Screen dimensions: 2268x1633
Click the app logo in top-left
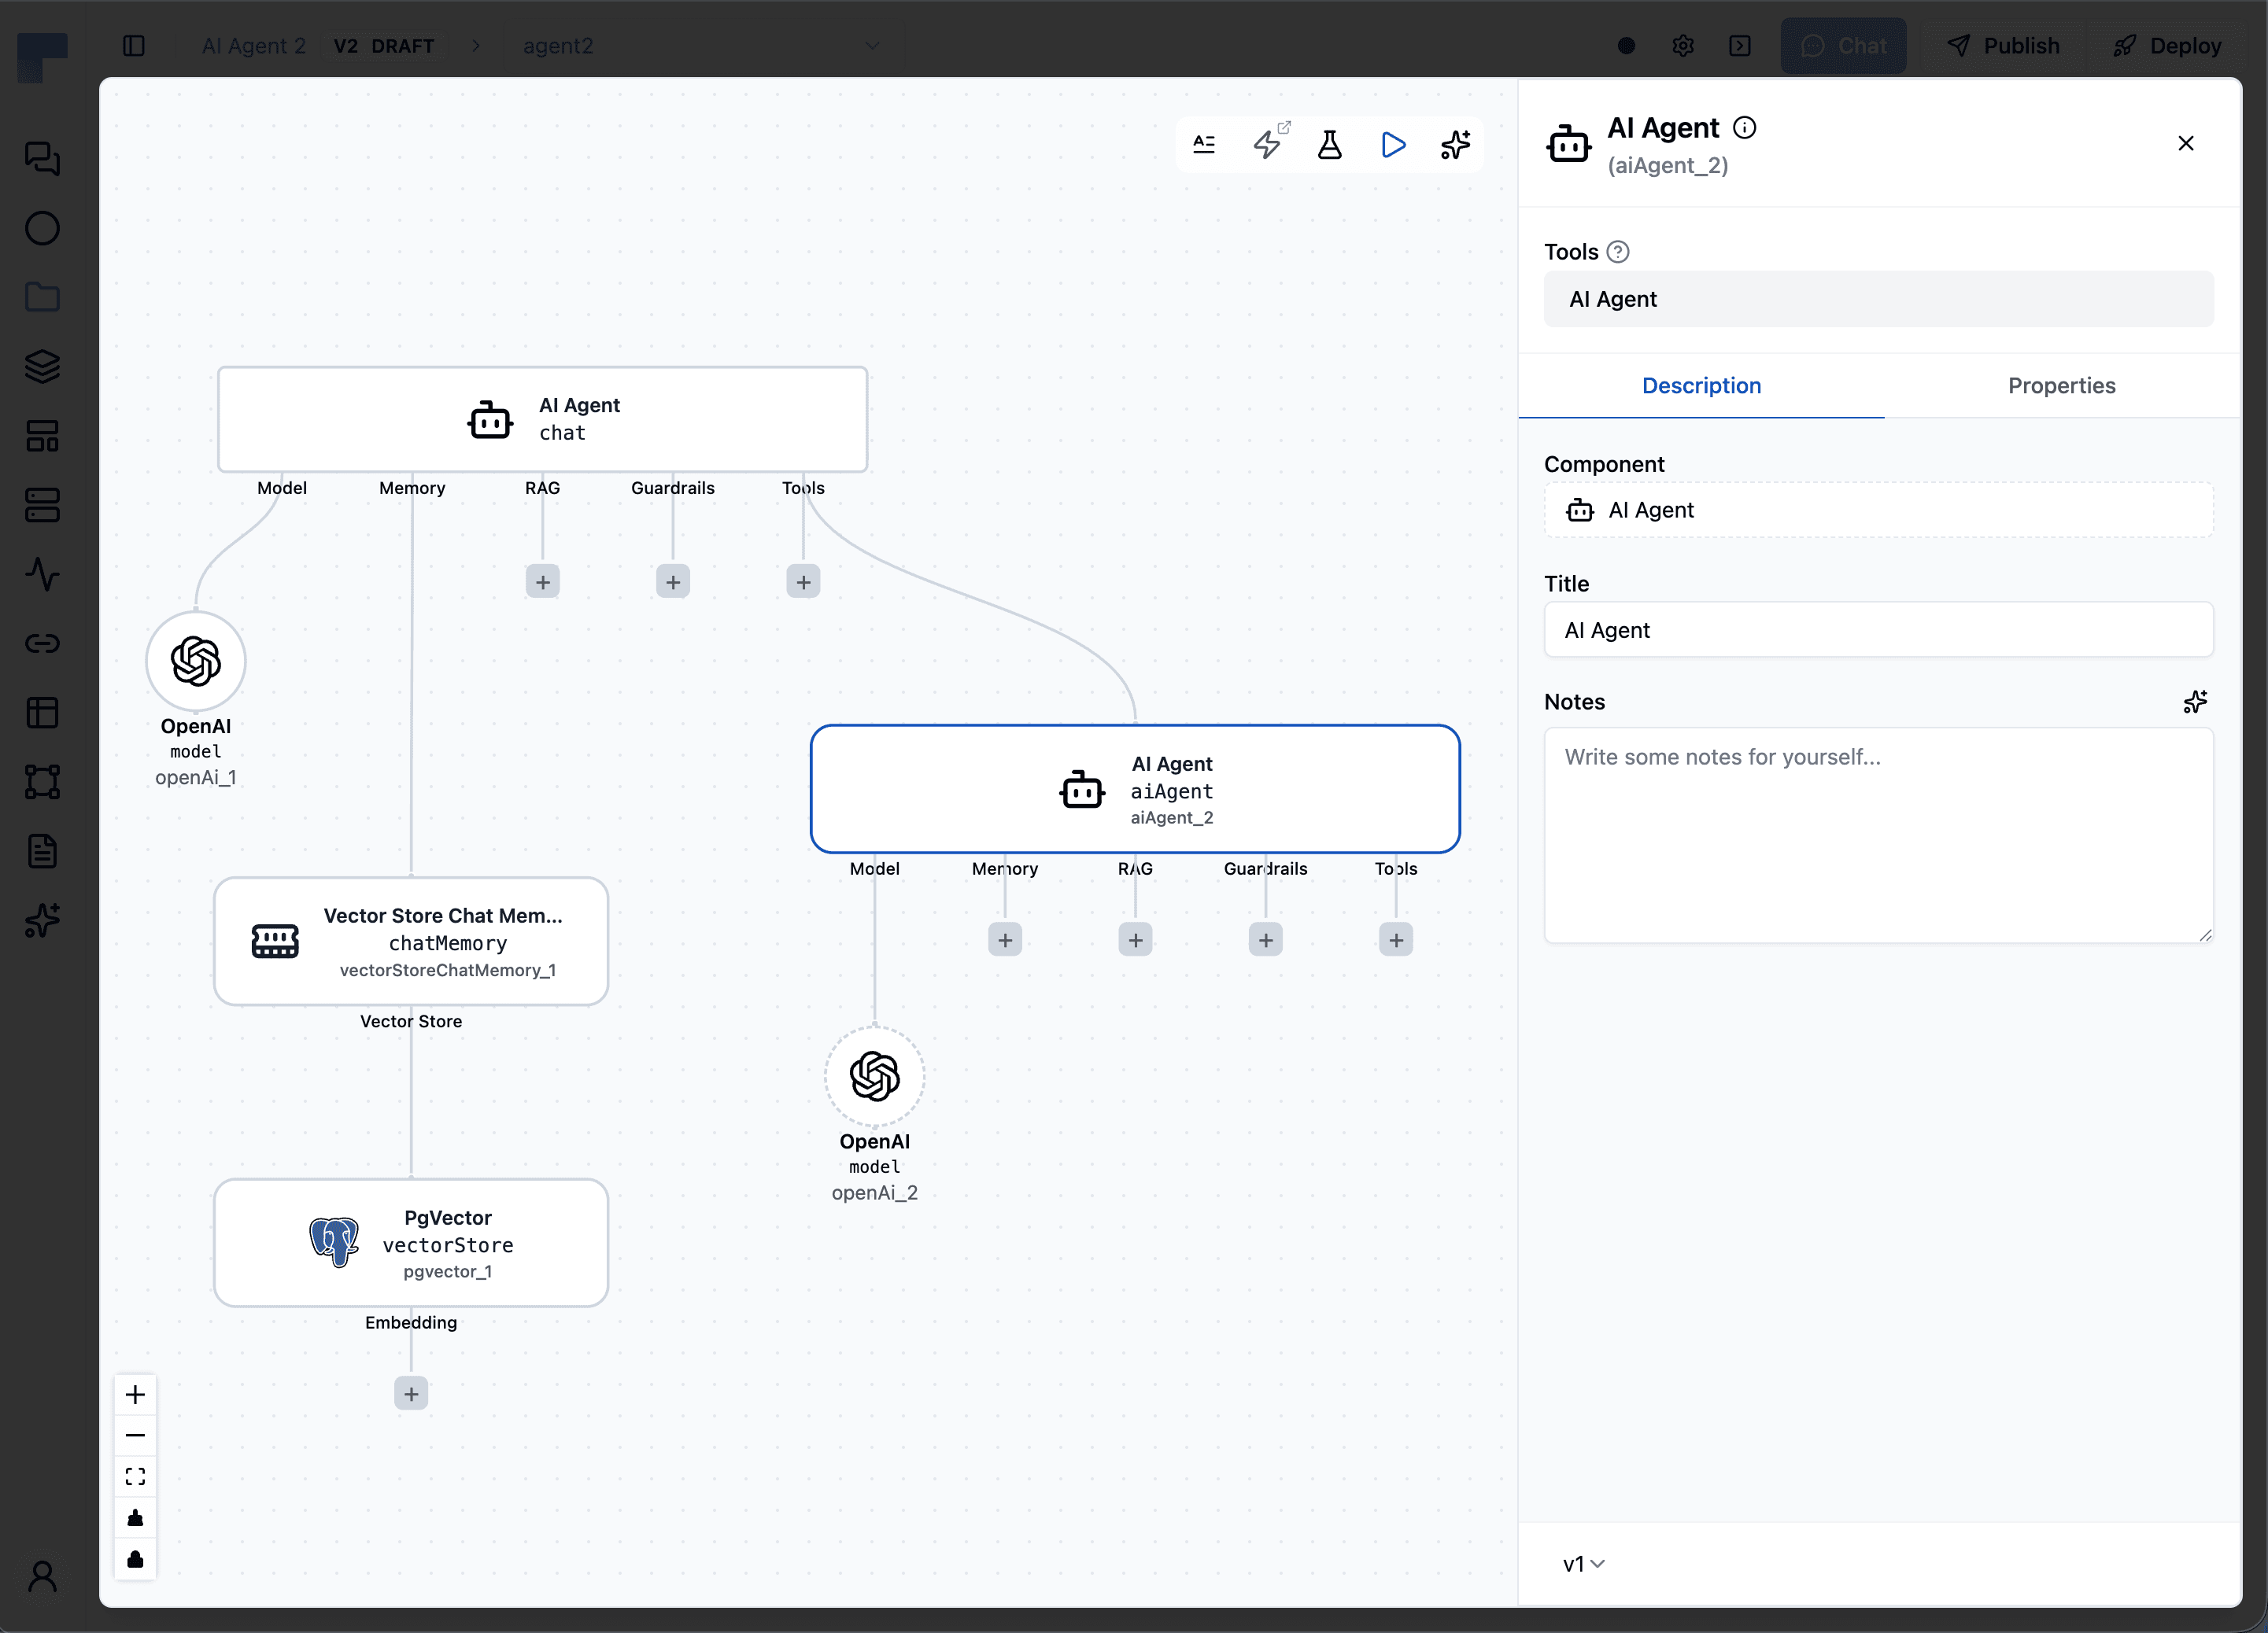(42, 57)
